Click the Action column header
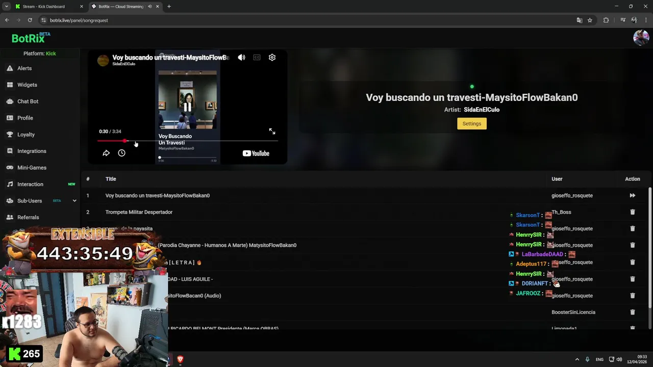The width and height of the screenshot is (653, 367). point(633,179)
